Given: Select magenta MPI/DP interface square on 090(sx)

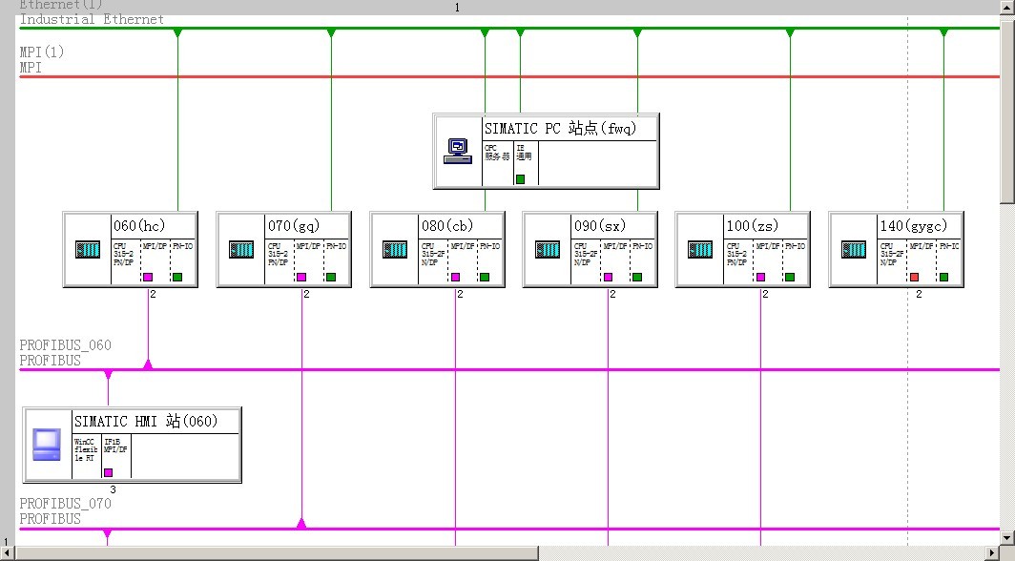Looking at the screenshot, I should pos(608,277).
